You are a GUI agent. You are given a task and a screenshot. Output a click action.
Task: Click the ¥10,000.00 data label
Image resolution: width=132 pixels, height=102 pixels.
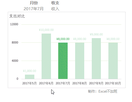click(x=46, y=30)
